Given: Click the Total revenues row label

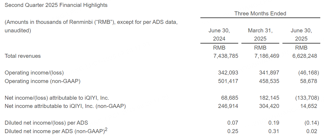Looking at the screenshot, I should pos(23,56).
